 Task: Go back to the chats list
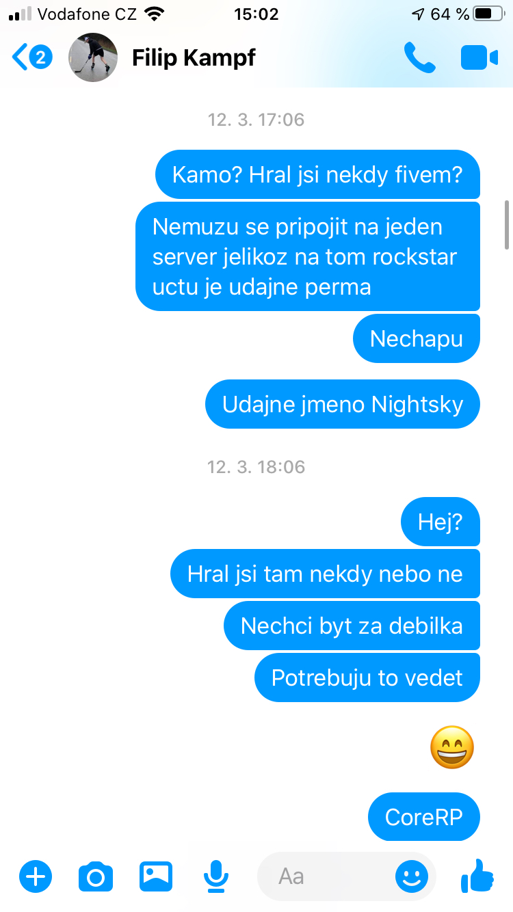pos(21,57)
